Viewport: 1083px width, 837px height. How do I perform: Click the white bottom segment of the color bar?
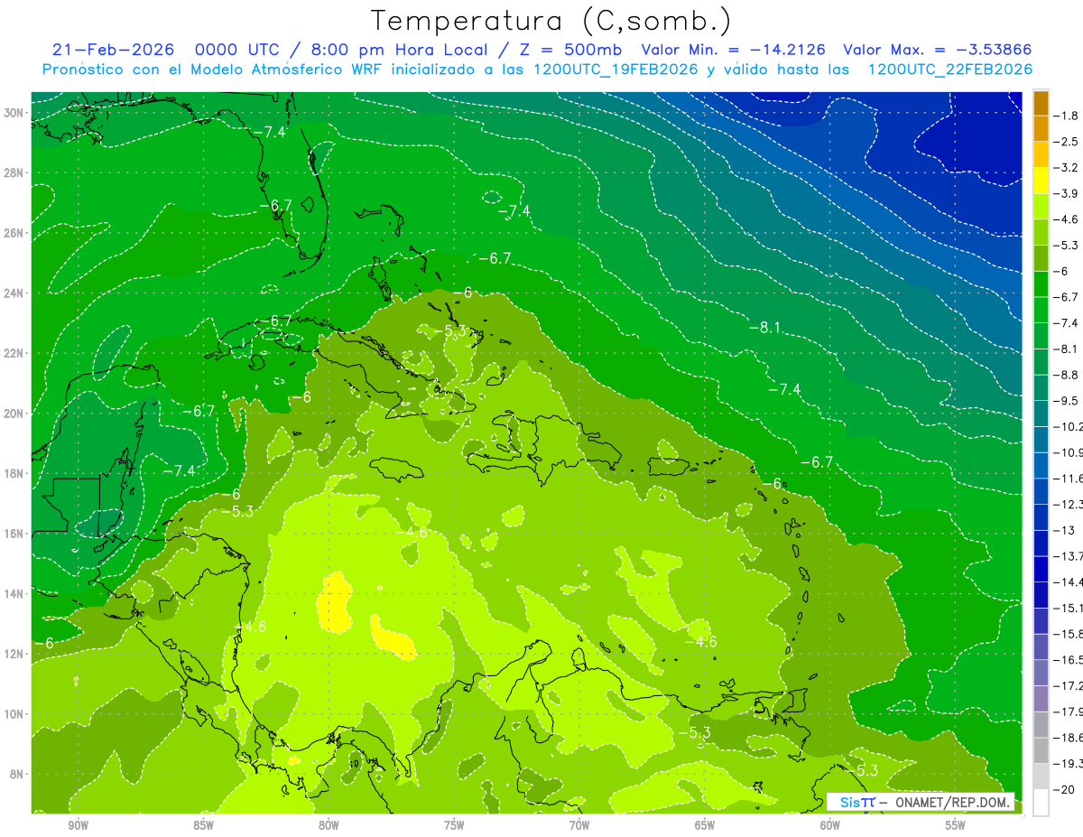tap(1041, 803)
